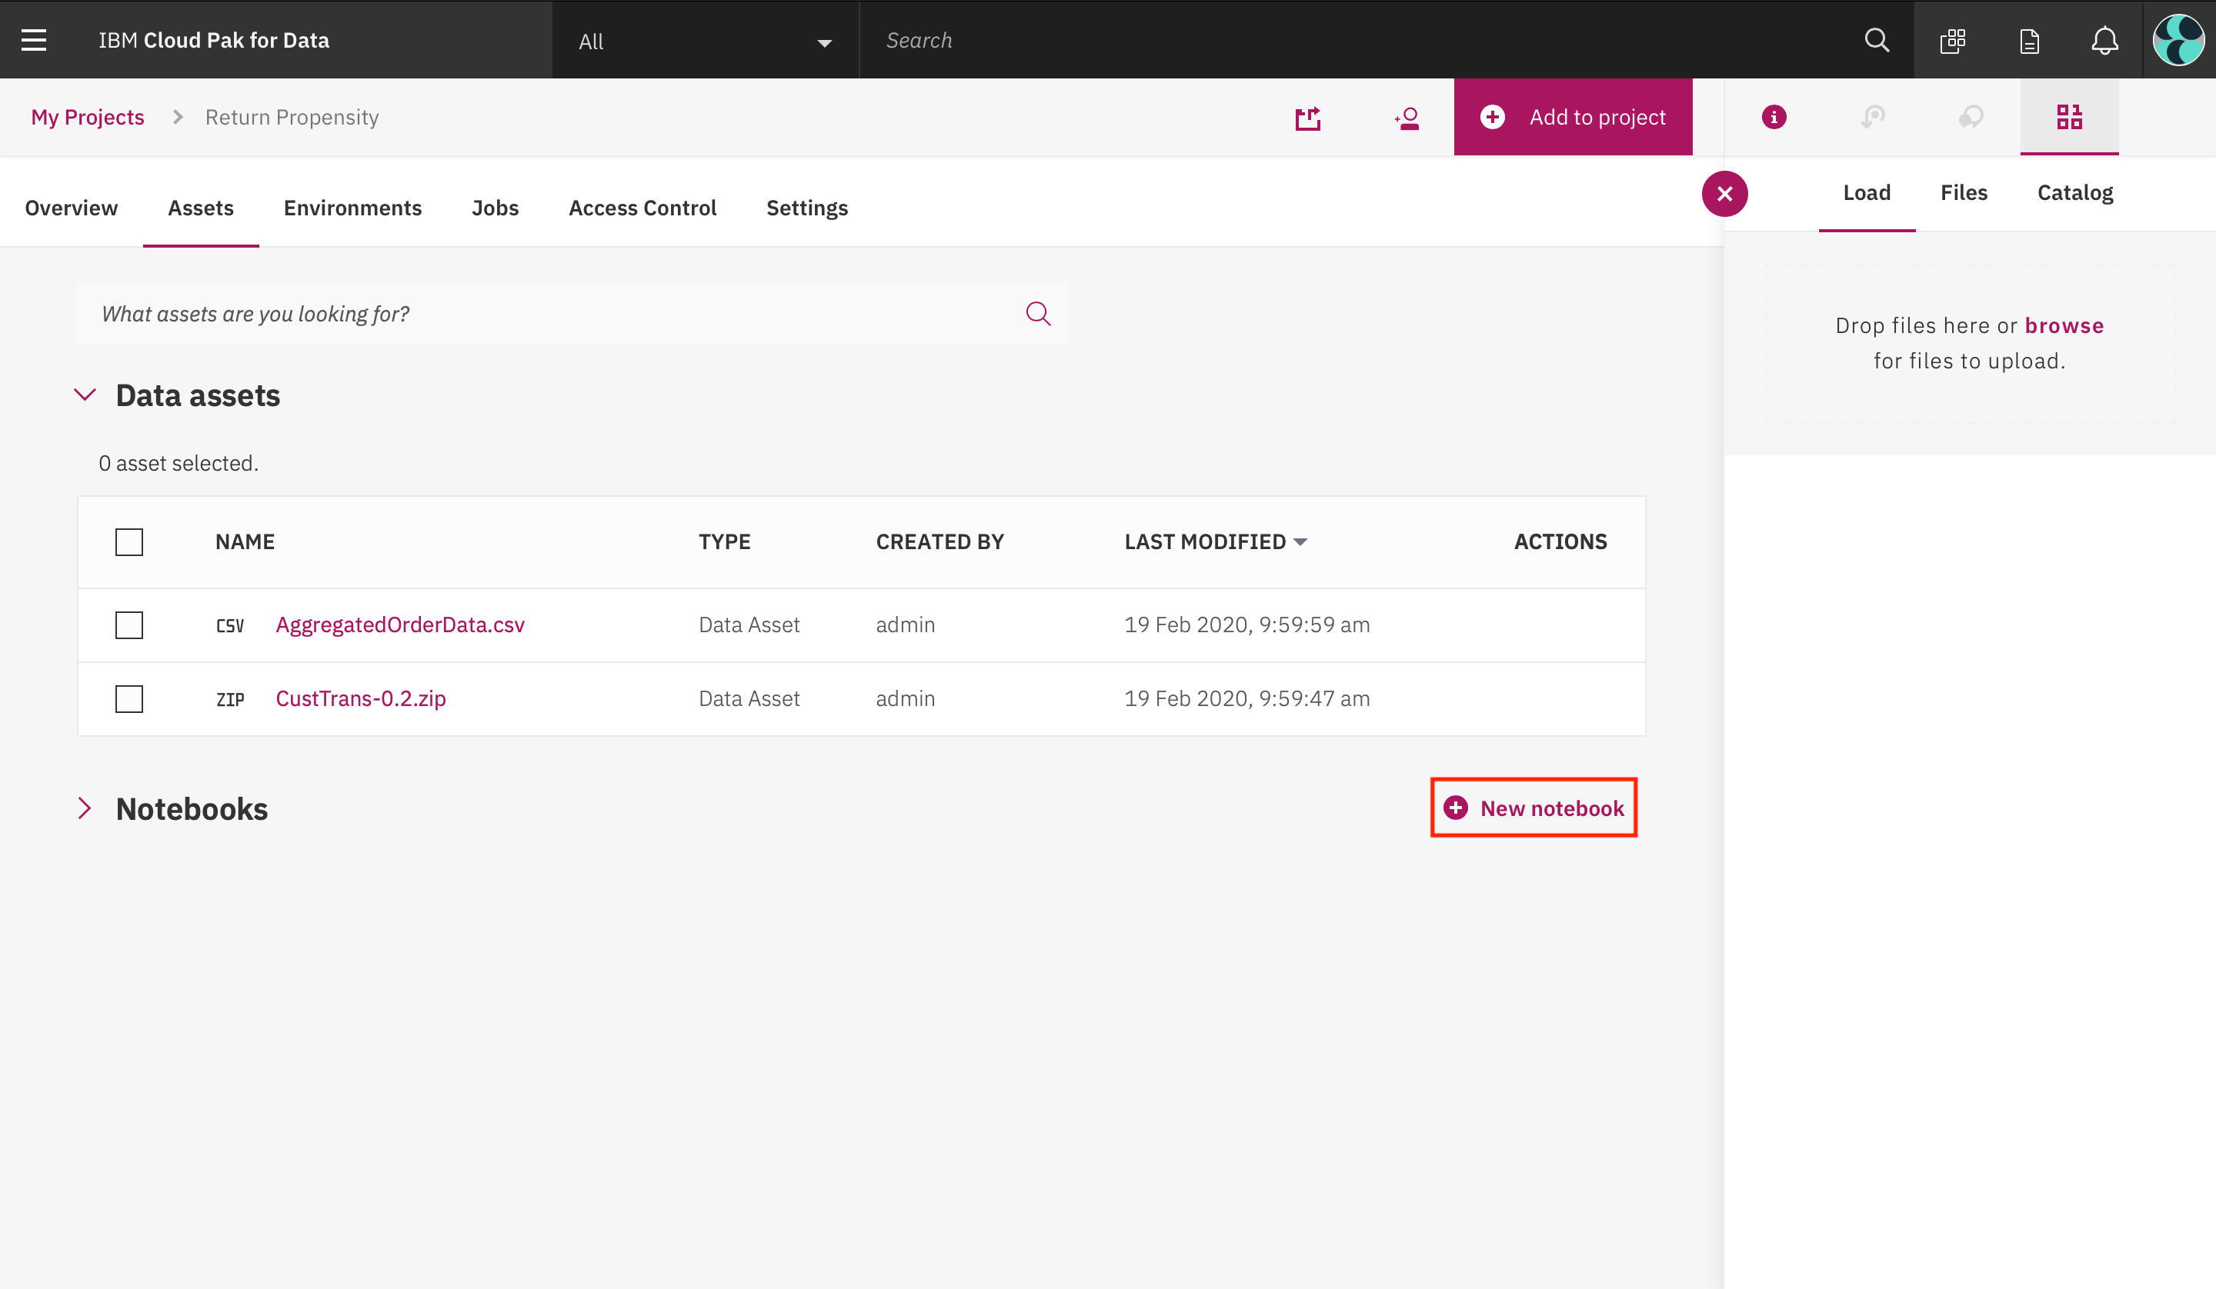2216x1289 pixels.
Task: Toggle the select-all assets header checkbox
Action: click(x=129, y=541)
